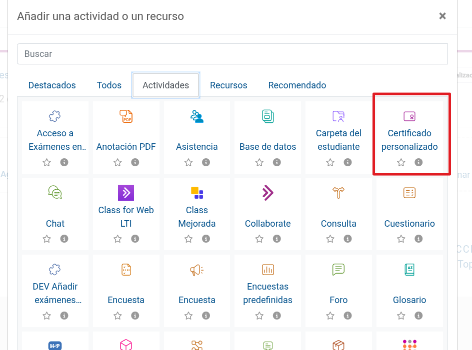Open the Recursos tab
Screen dimensions: 472x350
pyautogui.click(x=228, y=85)
